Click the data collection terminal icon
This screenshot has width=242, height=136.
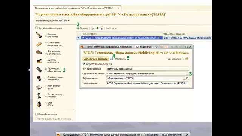point(39,70)
